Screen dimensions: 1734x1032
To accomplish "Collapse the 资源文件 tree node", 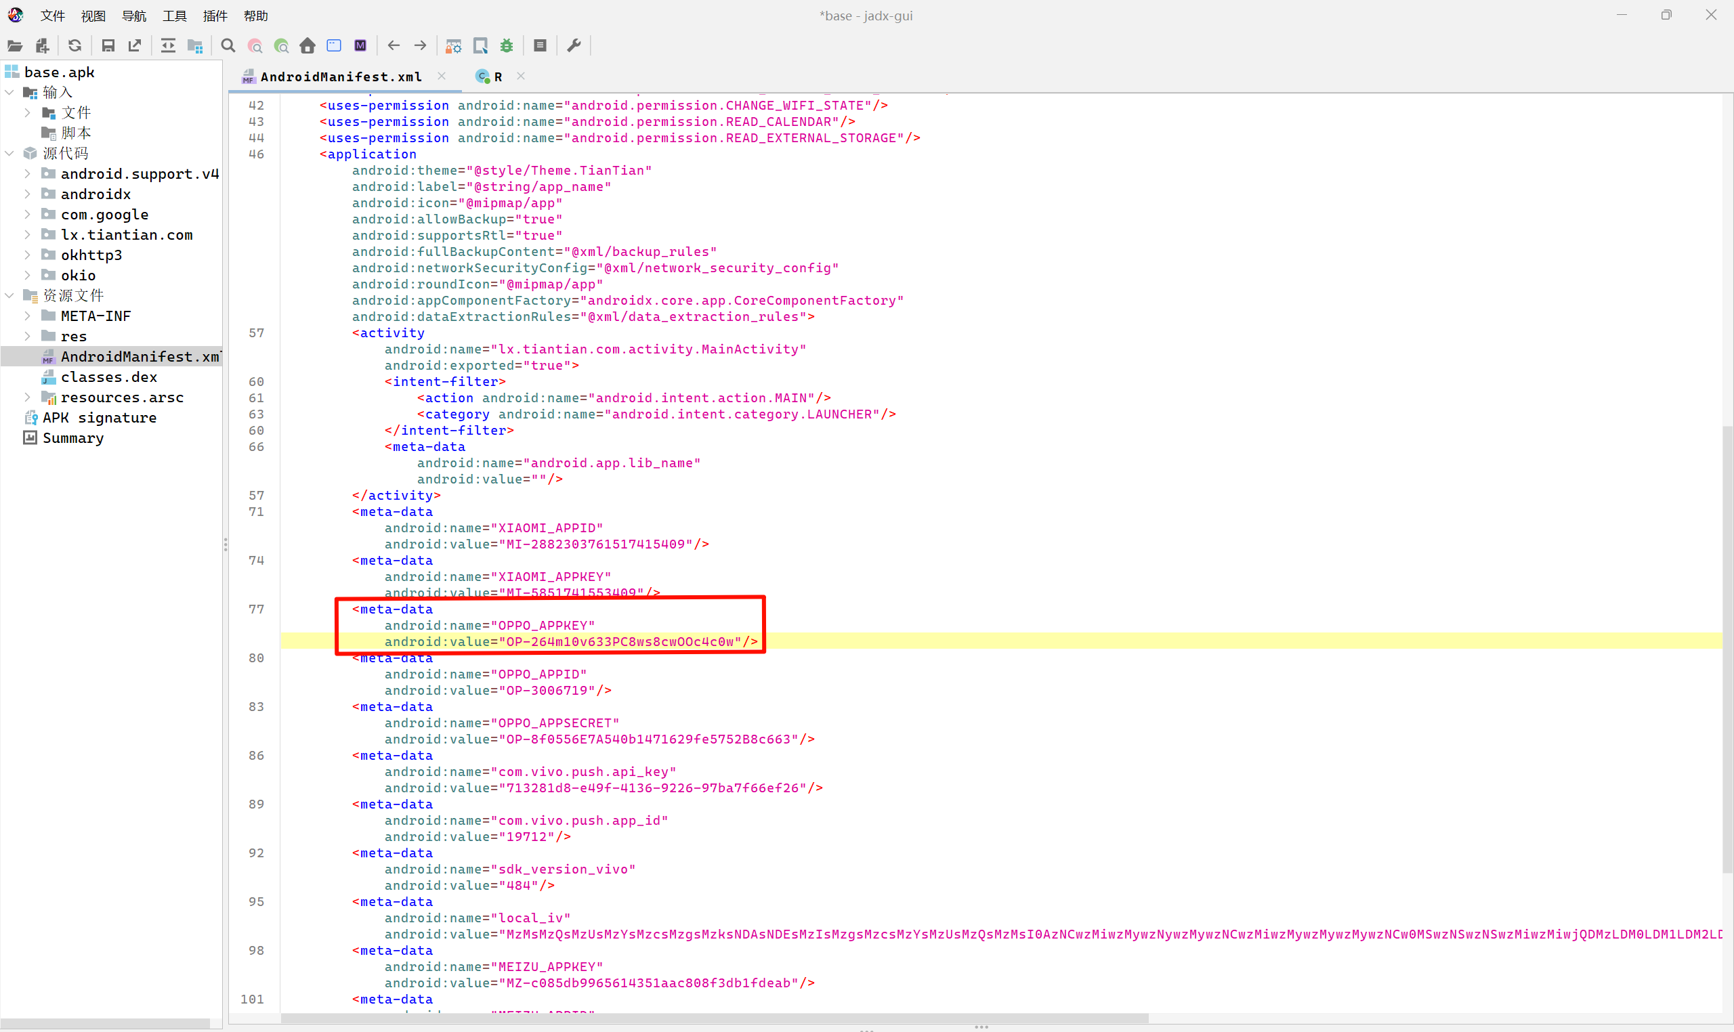I will tap(9, 295).
